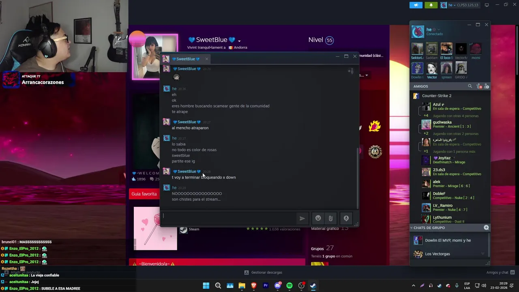Viewport: 519px width, 292px height.
Task: Open the ESP LAA language switcher
Action: (467, 286)
